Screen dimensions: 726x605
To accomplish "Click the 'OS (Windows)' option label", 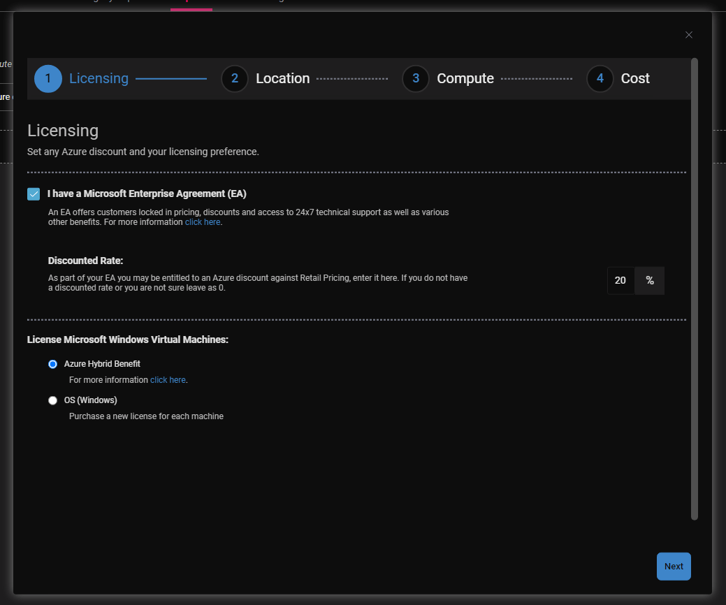I will (90, 400).
